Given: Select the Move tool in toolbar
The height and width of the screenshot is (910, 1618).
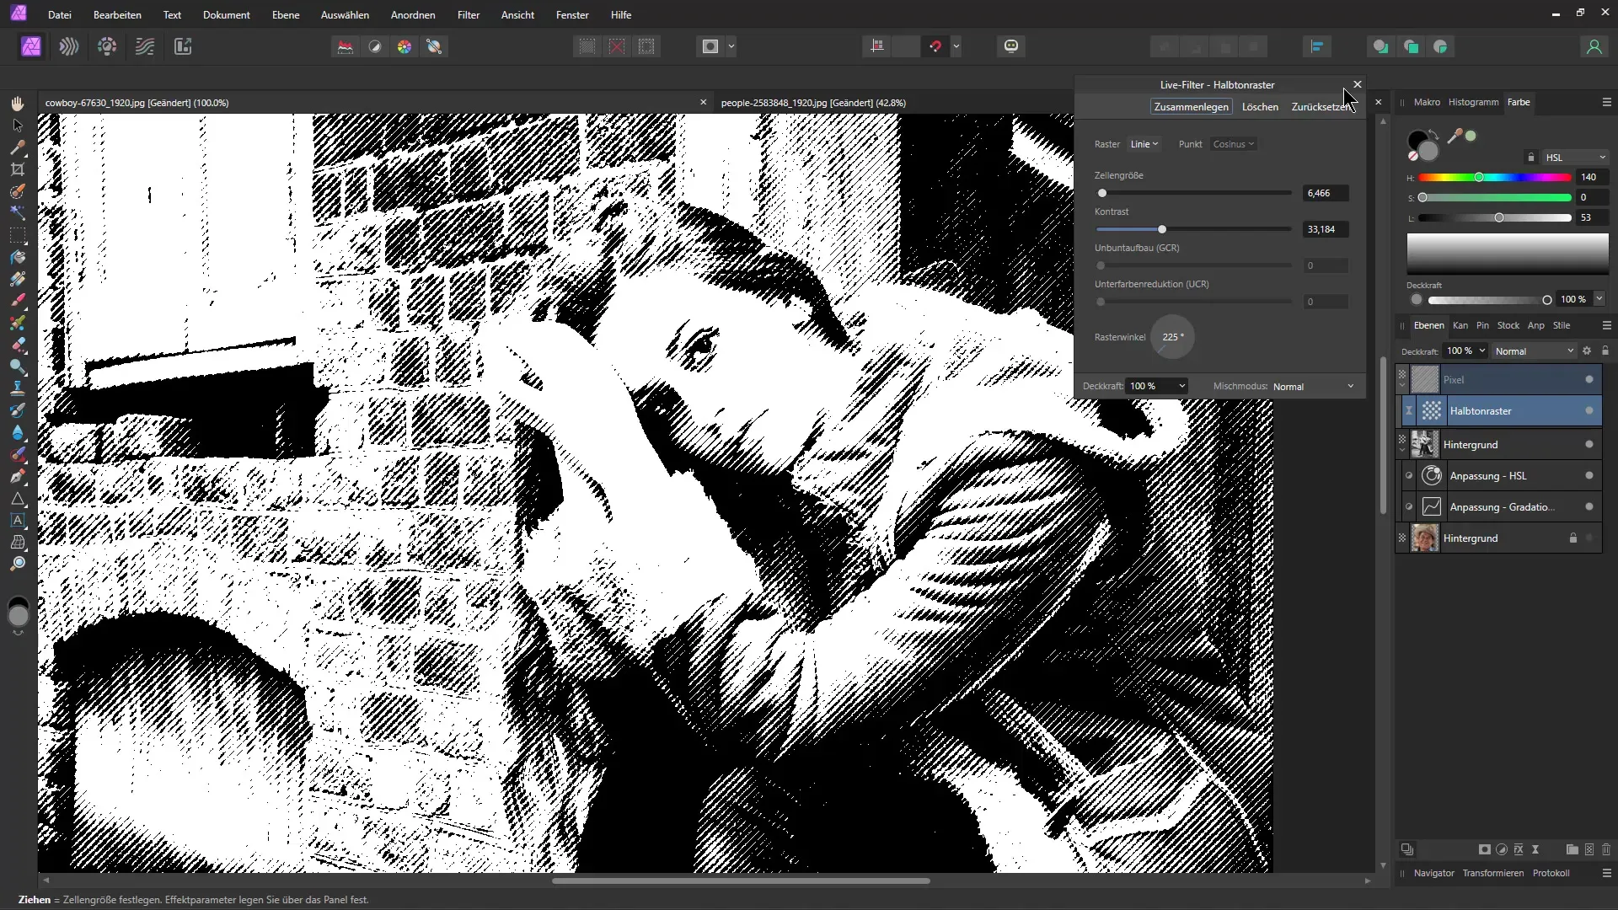Looking at the screenshot, I should click(17, 125).
